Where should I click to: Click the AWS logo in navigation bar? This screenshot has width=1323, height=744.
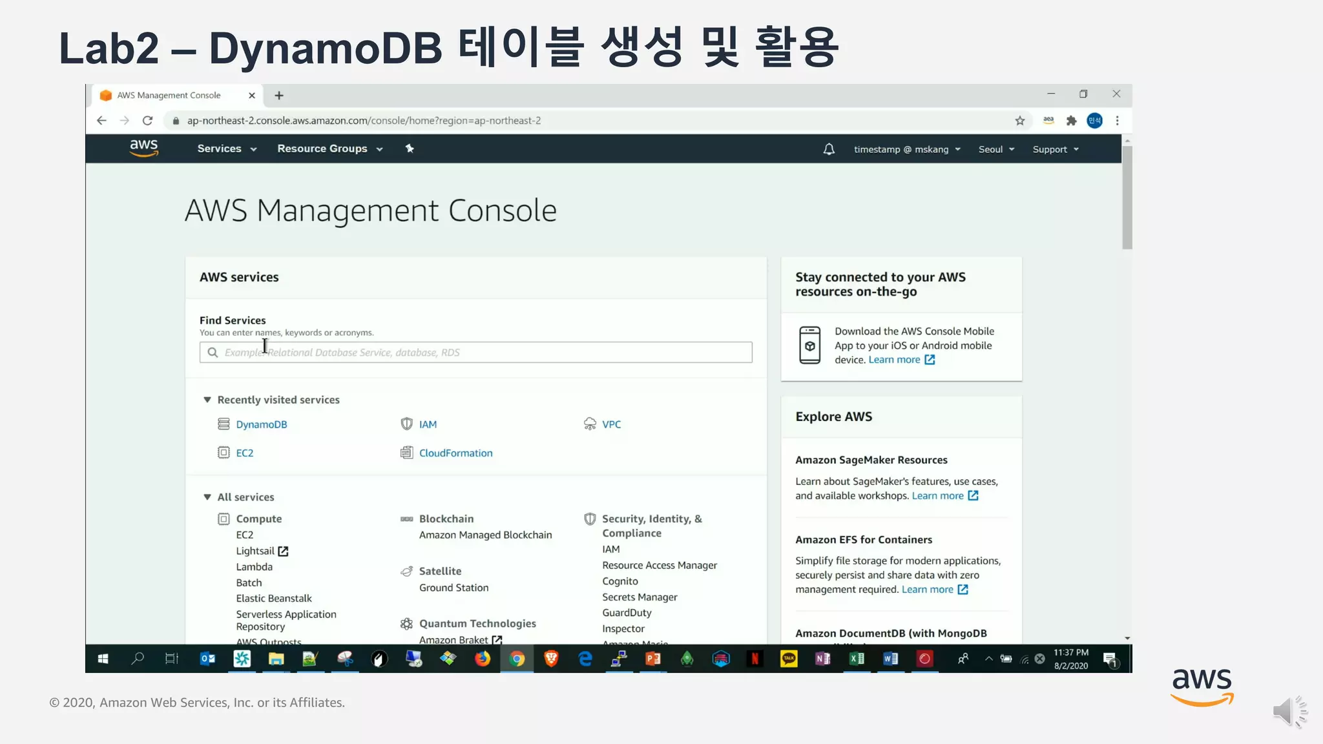click(143, 148)
